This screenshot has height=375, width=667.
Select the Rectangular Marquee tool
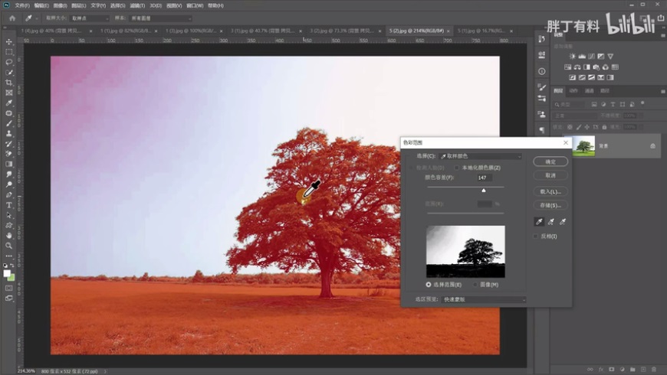pos(9,52)
